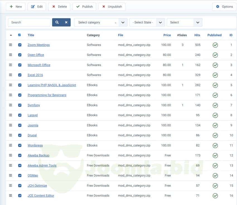Open the Symfony product link

coord(34,105)
